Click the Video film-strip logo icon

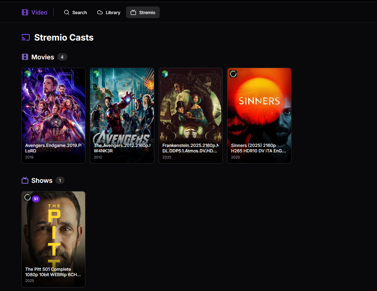click(25, 12)
